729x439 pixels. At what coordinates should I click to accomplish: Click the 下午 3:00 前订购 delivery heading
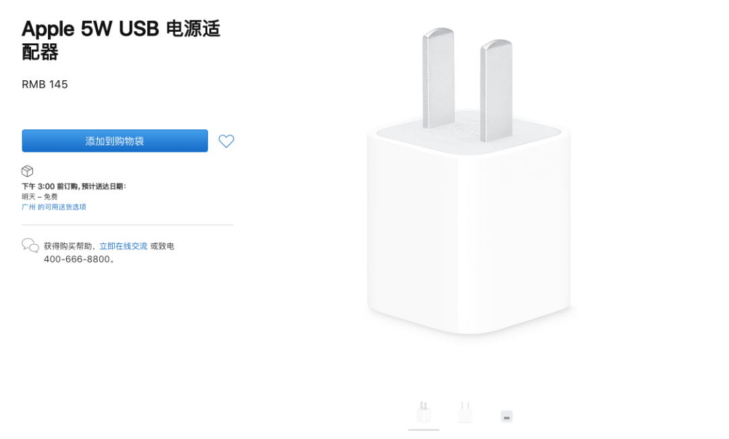coord(74,186)
